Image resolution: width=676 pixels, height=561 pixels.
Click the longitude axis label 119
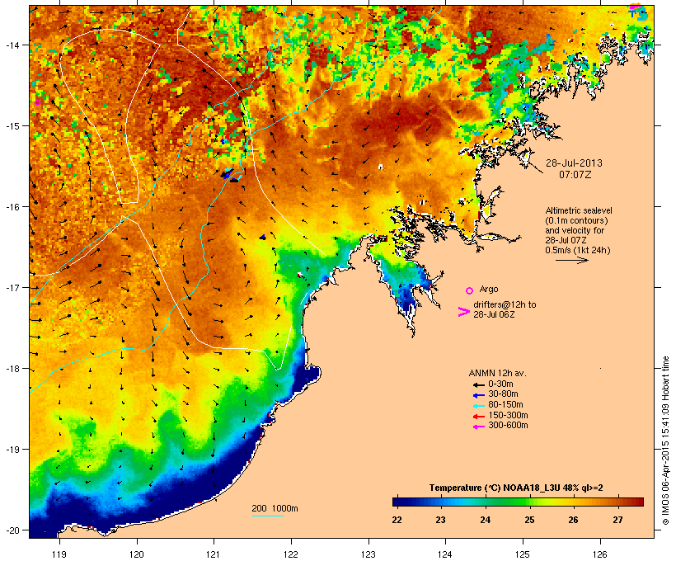point(59,554)
